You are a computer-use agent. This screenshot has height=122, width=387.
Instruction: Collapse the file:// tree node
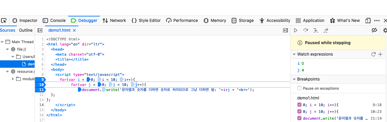point(8,49)
